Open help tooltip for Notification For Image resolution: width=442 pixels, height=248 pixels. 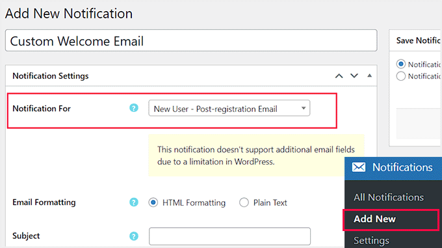[134, 108]
